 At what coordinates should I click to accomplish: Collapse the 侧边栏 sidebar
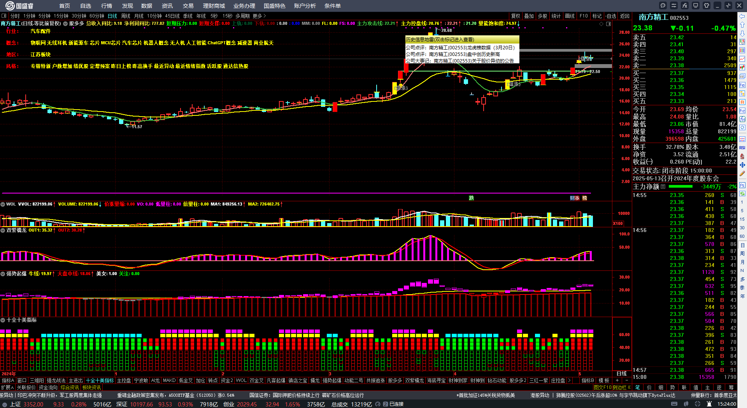click(x=621, y=387)
